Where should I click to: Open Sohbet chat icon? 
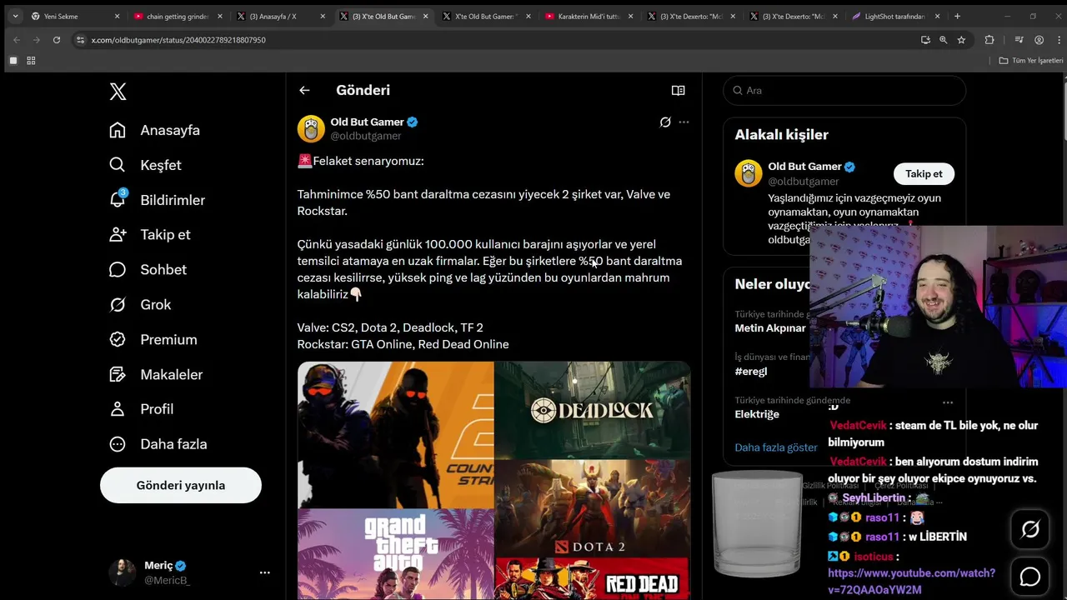coord(118,269)
